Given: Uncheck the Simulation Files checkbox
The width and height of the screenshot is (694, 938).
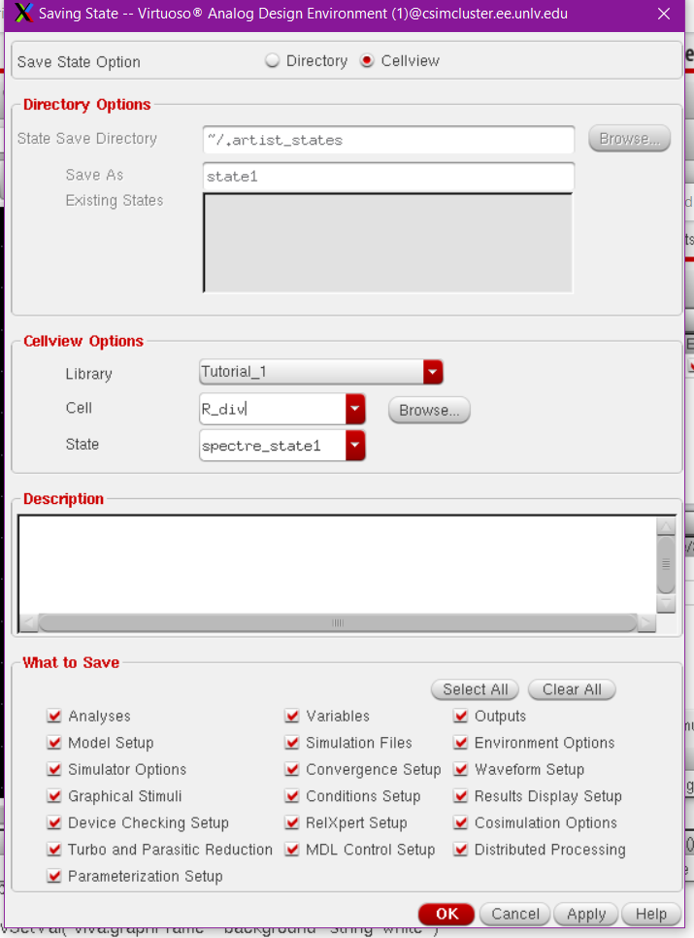Looking at the screenshot, I should click(x=292, y=743).
